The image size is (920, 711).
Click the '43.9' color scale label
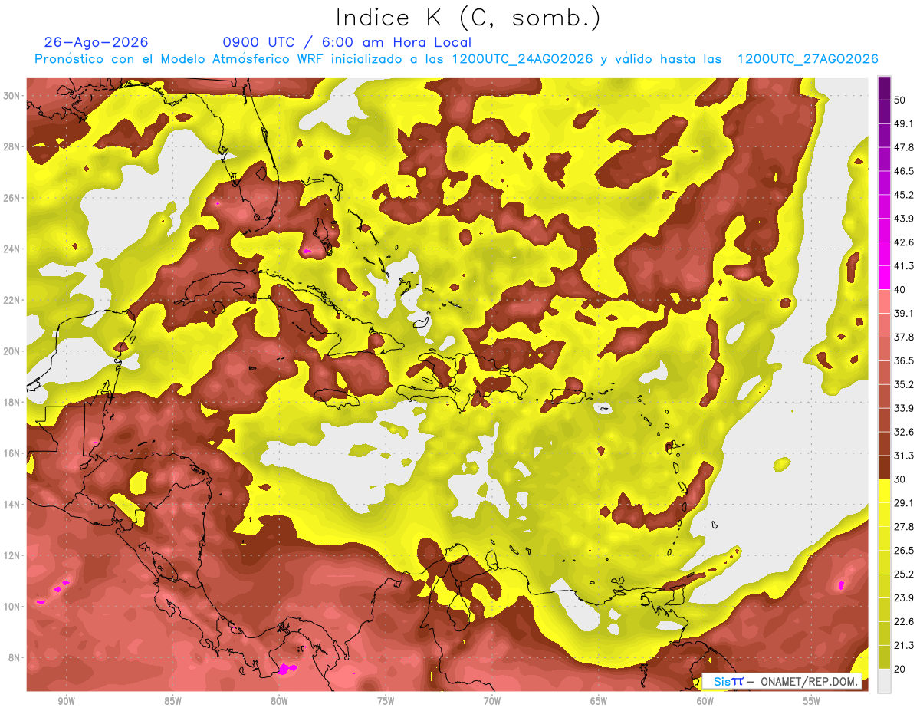[x=904, y=219]
